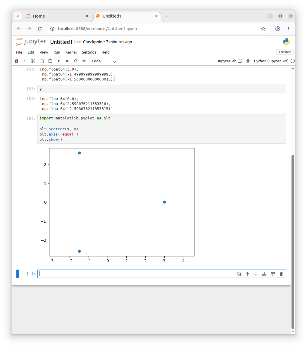Switch kernel via Python (jupyter_ws) label

pos(271,61)
